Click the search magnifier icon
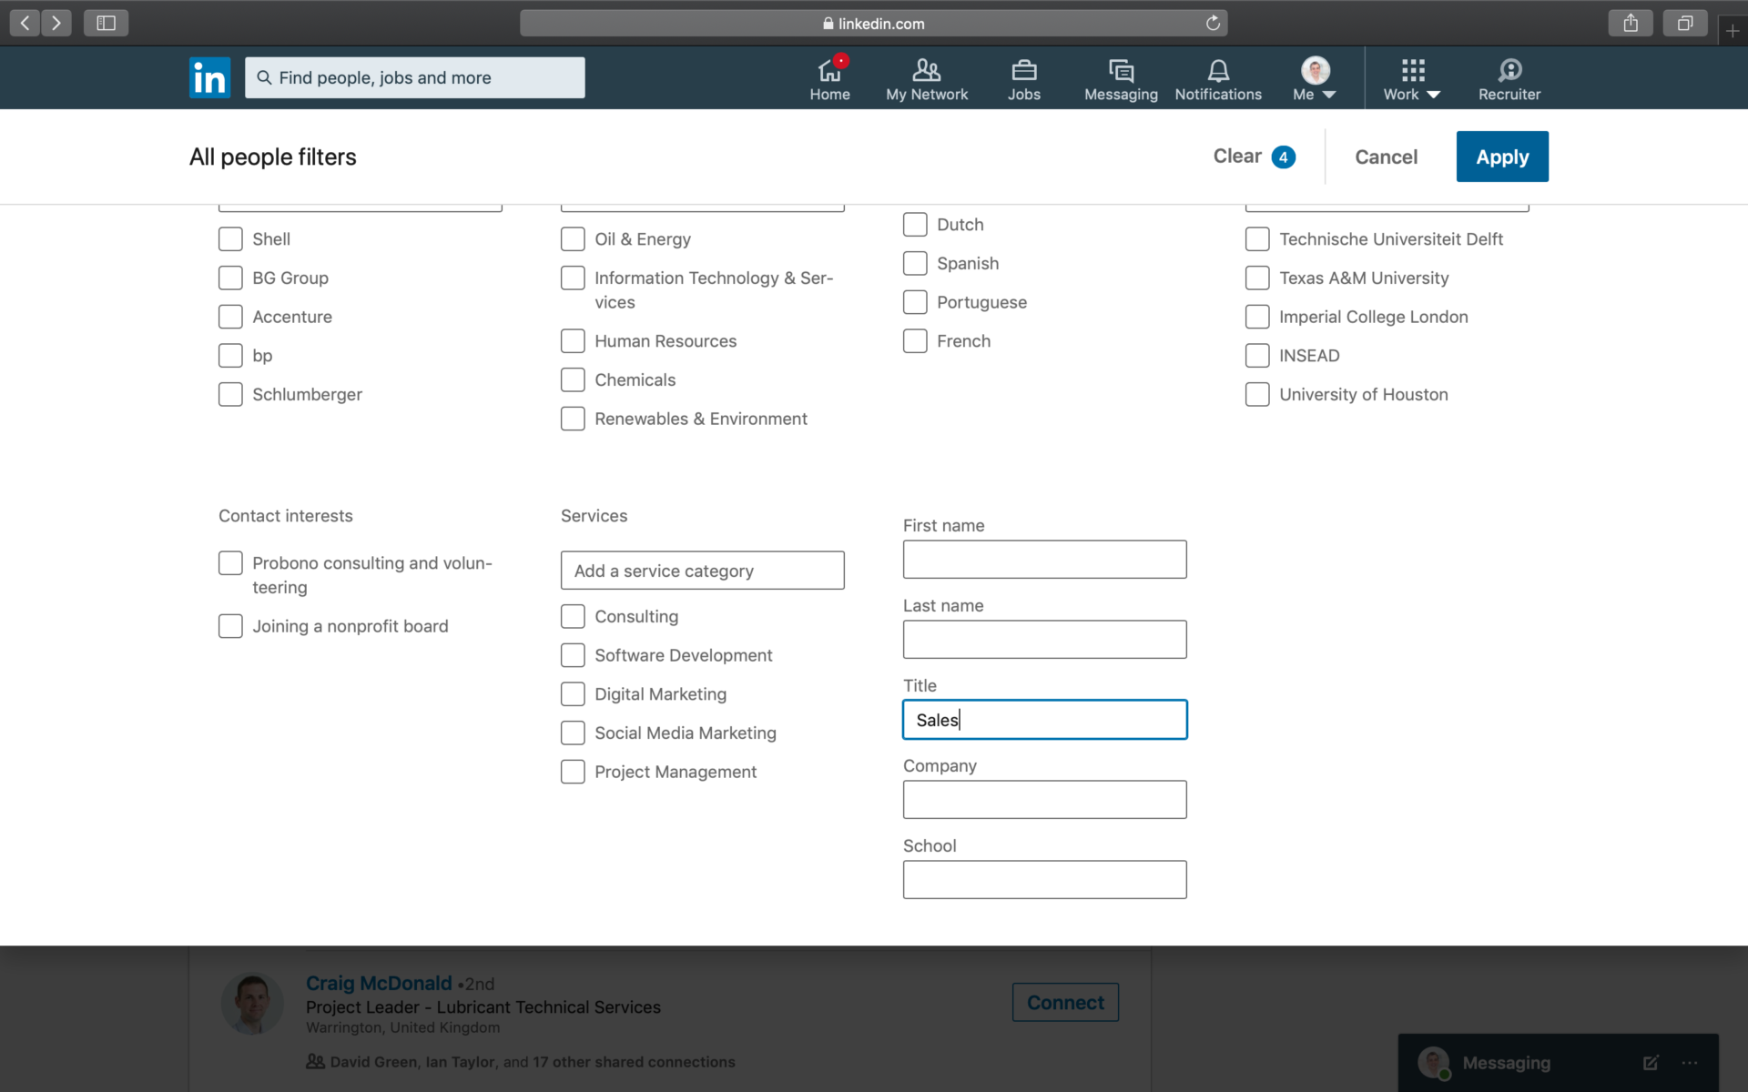1748x1092 pixels. 264,77
